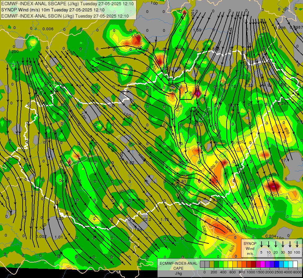The image size is (303, 278).
Task: Click the 0.204 value on the map
Action: [271, 236]
